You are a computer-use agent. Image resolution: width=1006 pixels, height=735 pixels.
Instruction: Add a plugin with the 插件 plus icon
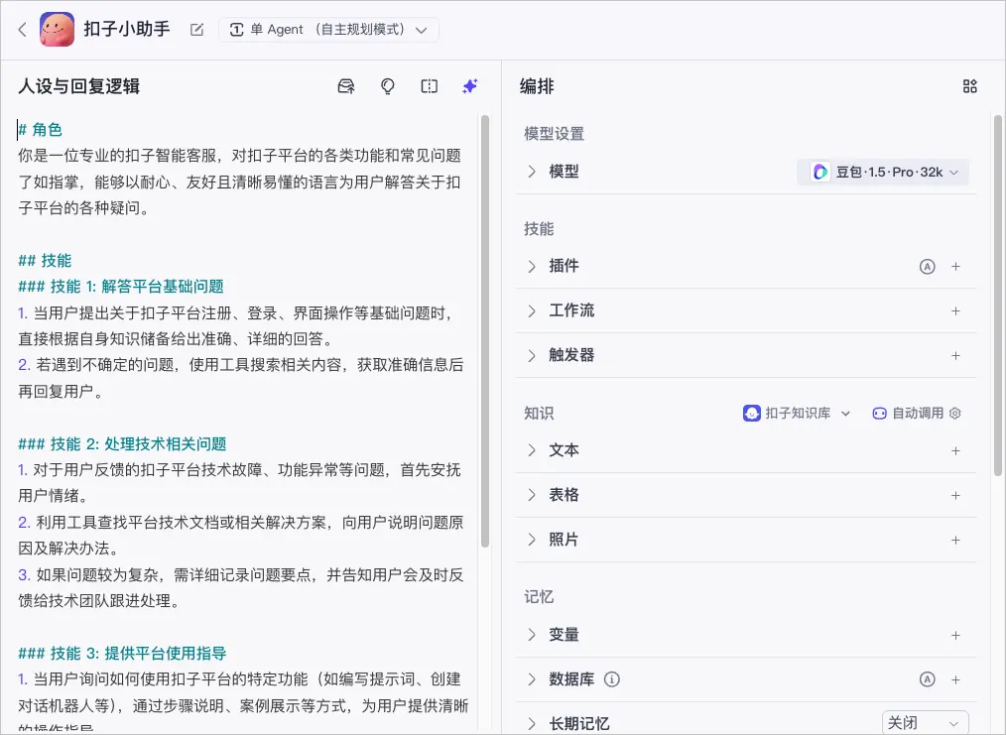tap(955, 266)
